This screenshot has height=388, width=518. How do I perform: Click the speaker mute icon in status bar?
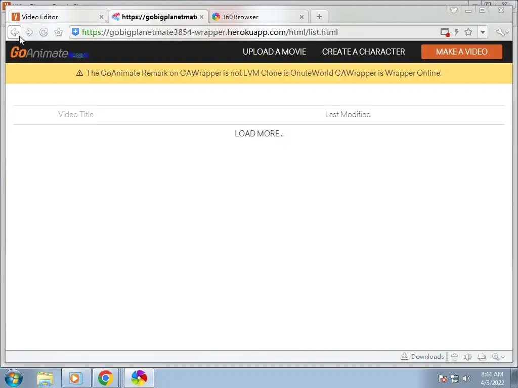pyautogui.click(x=467, y=357)
